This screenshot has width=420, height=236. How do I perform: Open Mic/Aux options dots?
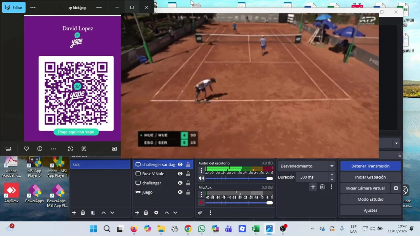[x=201, y=194]
